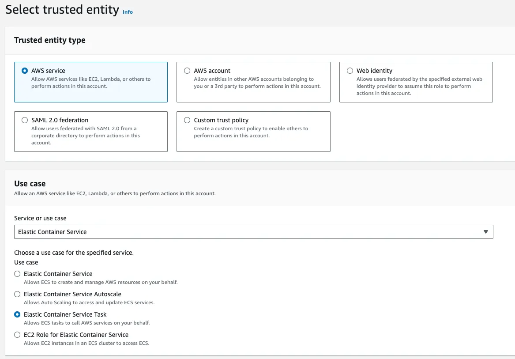515x359 pixels.
Task: Click the 'Use case' section heading
Action: (30, 183)
